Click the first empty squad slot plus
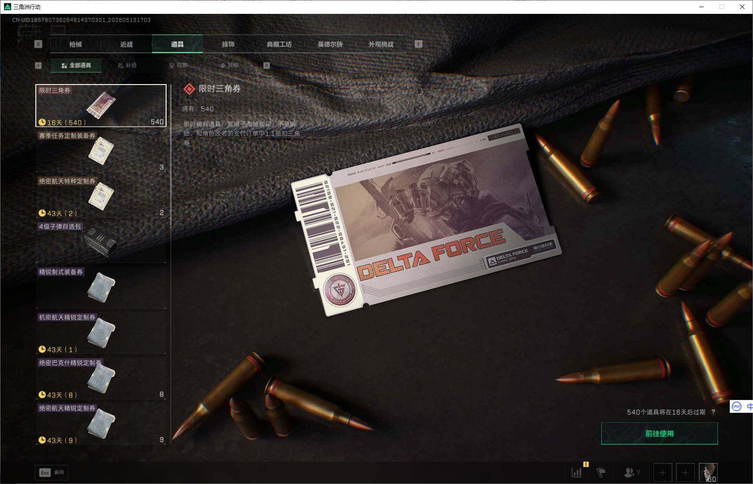The width and height of the screenshot is (753, 484). pos(663,472)
